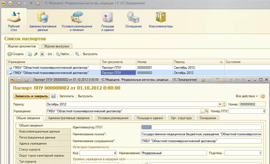The image size is (270, 164).
Task: Switch to Журнал выгрузки tab
Action: coord(57,46)
